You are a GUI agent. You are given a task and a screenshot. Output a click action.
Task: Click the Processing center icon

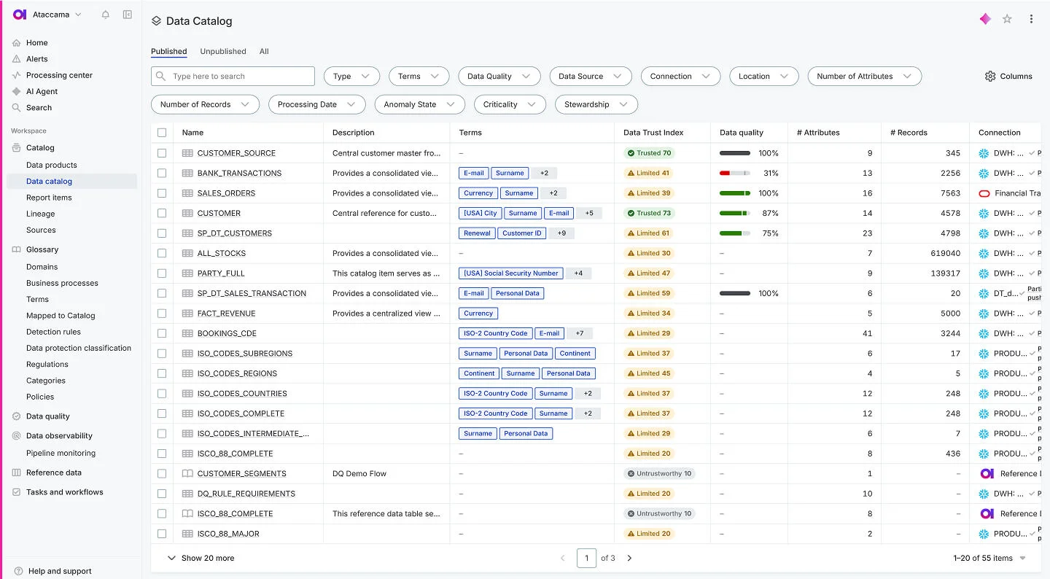(17, 75)
